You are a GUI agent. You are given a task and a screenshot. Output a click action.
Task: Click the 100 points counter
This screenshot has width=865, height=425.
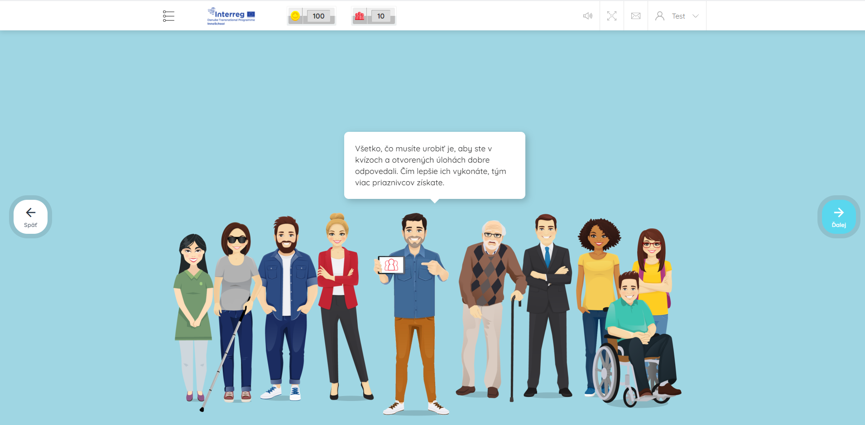[318, 16]
